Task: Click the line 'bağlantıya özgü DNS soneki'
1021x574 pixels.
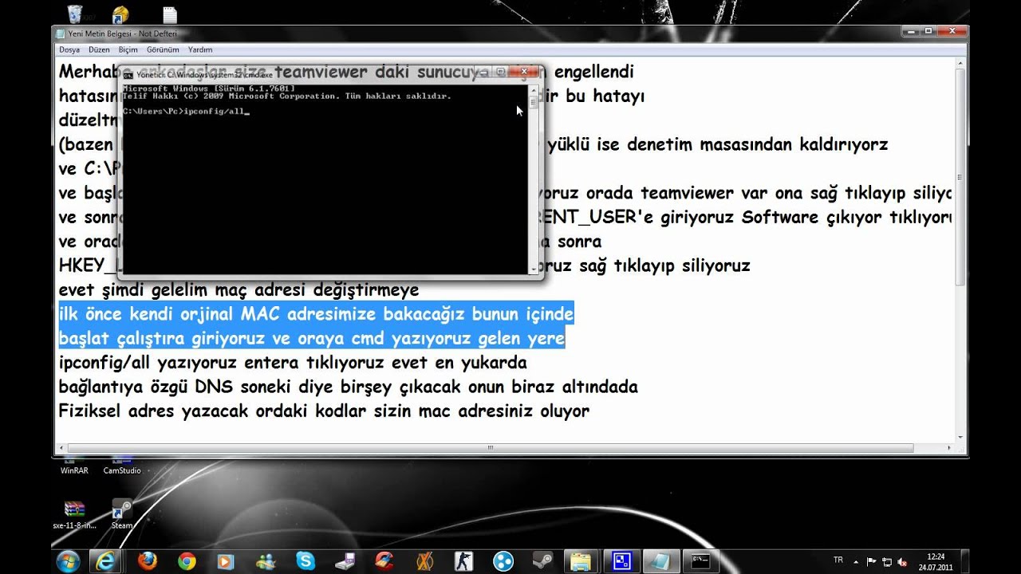Action: click(x=348, y=387)
